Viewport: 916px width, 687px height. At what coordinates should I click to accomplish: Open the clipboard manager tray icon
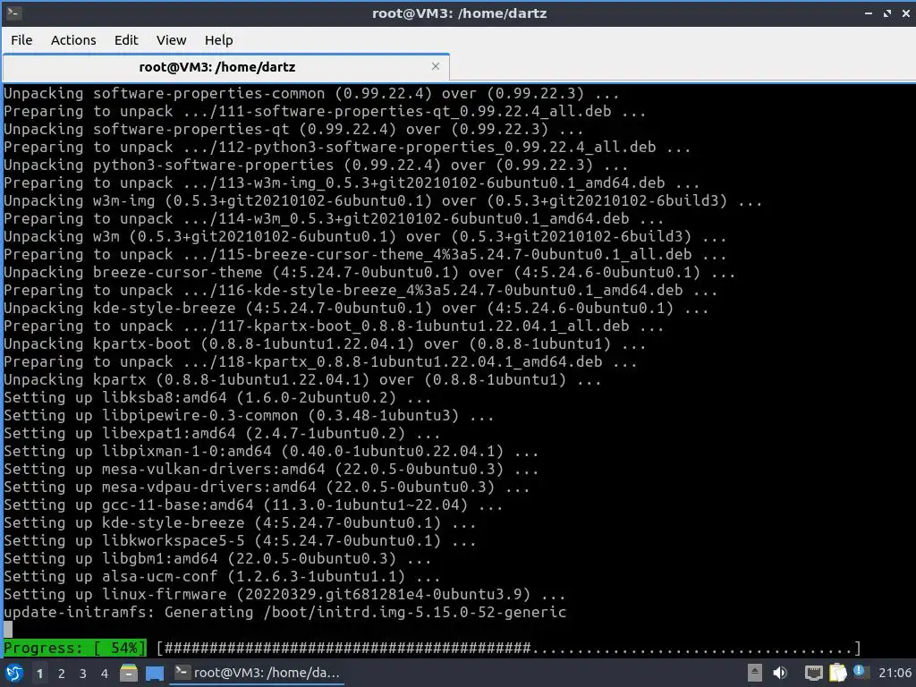(837, 673)
